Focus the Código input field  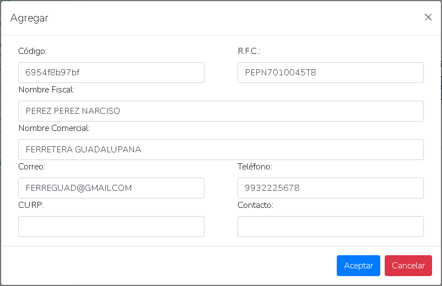coord(111,73)
